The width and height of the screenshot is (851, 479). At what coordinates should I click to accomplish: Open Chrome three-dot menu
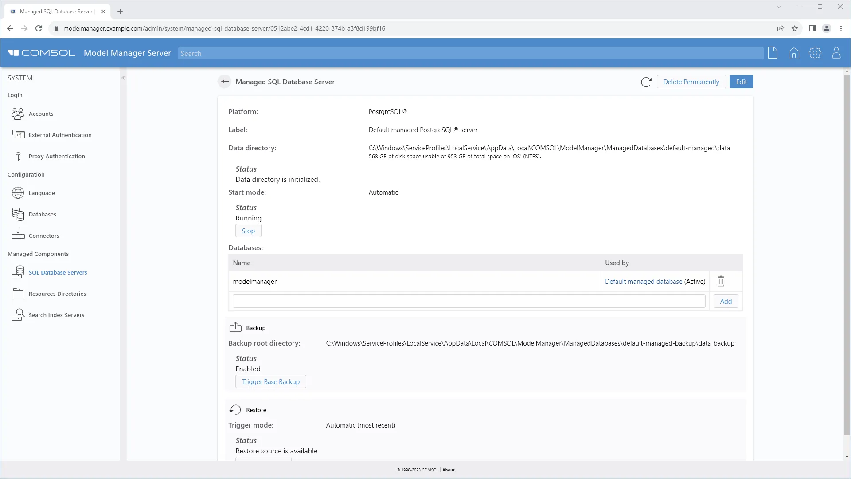[841, 28]
